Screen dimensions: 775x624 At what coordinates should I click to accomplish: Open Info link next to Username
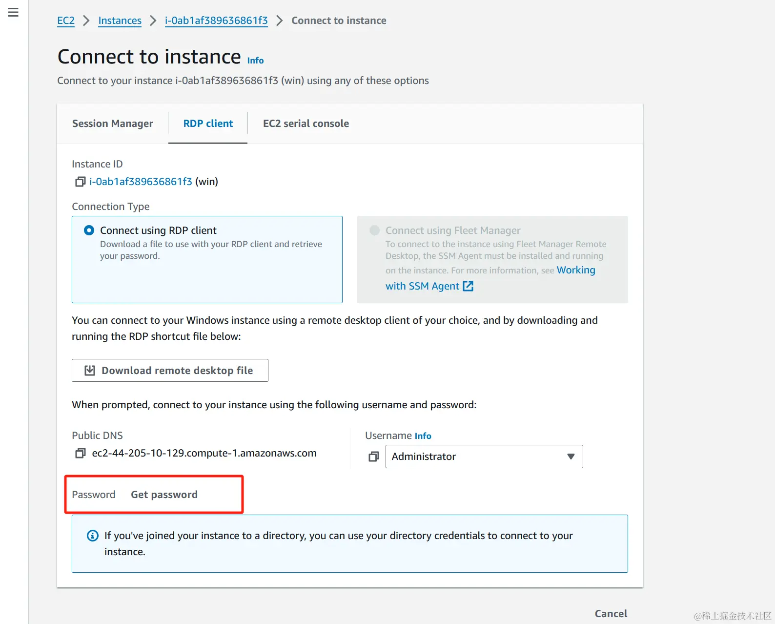[x=423, y=436]
